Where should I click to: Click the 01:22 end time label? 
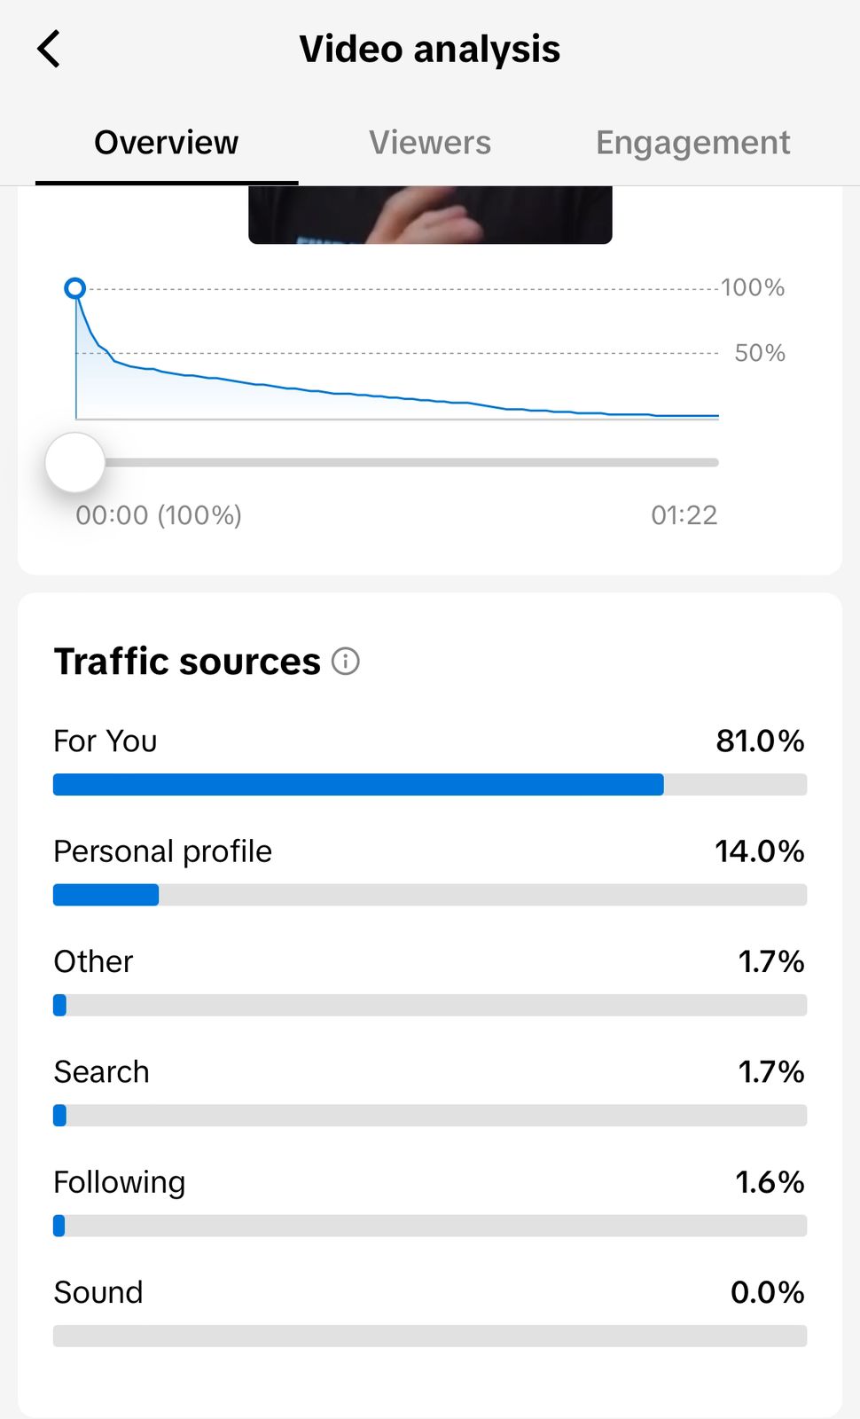pos(684,515)
